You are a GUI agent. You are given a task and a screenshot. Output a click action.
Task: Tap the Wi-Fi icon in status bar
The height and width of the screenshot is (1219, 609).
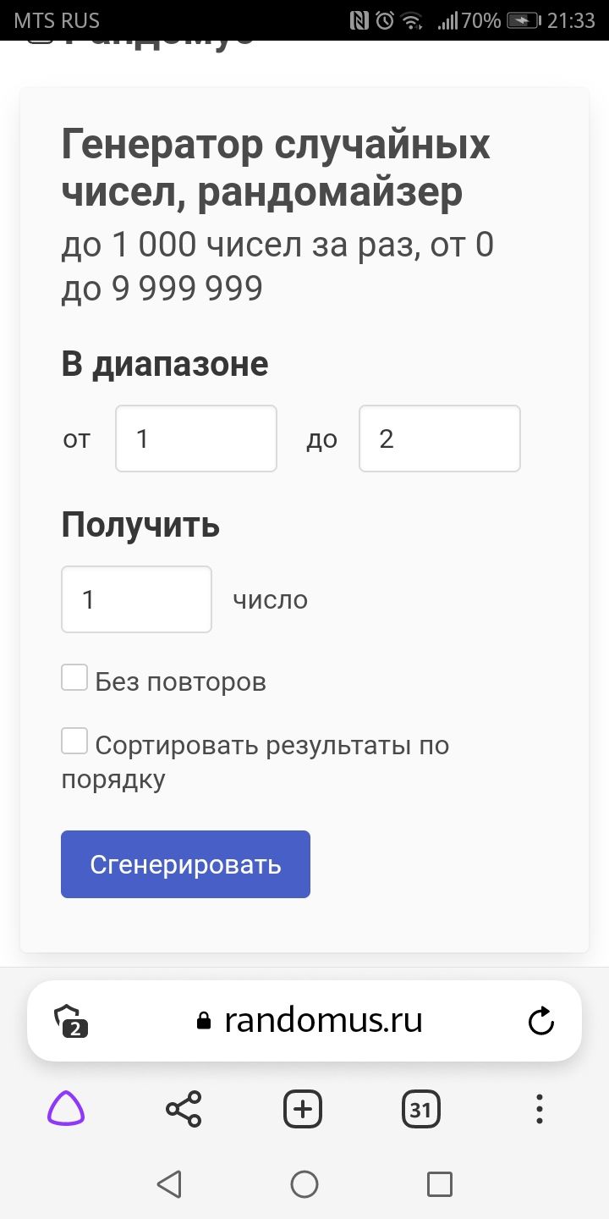pyautogui.click(x=412, y=20)
